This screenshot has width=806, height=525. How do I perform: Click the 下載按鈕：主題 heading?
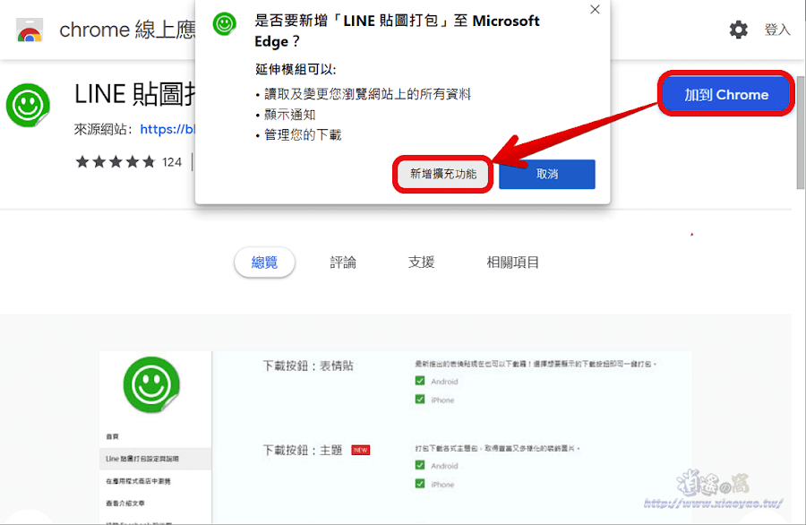[303, 451]
